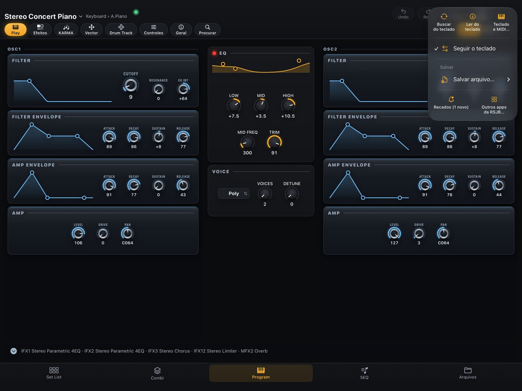Adjust the OSC1 filter Cutoff knob
Screen dimensions: 522x391
point(130,85)
